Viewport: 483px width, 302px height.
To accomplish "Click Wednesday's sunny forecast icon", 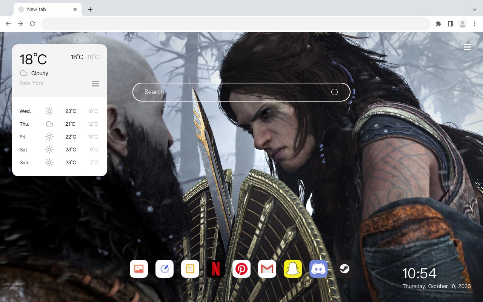I will tap(49, 111).
